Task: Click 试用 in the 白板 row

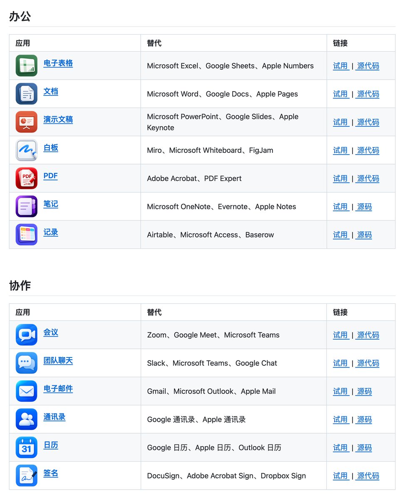Action: [340, 150]
